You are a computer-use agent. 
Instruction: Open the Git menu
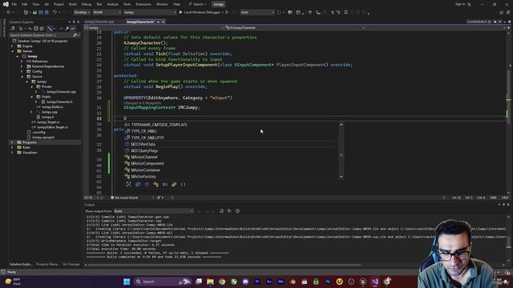click(x=46, y=4)
